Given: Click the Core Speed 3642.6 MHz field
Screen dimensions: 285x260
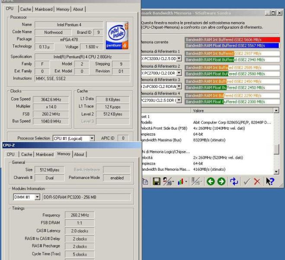Looking at the screenshot, I should click(x=51, y=99).
